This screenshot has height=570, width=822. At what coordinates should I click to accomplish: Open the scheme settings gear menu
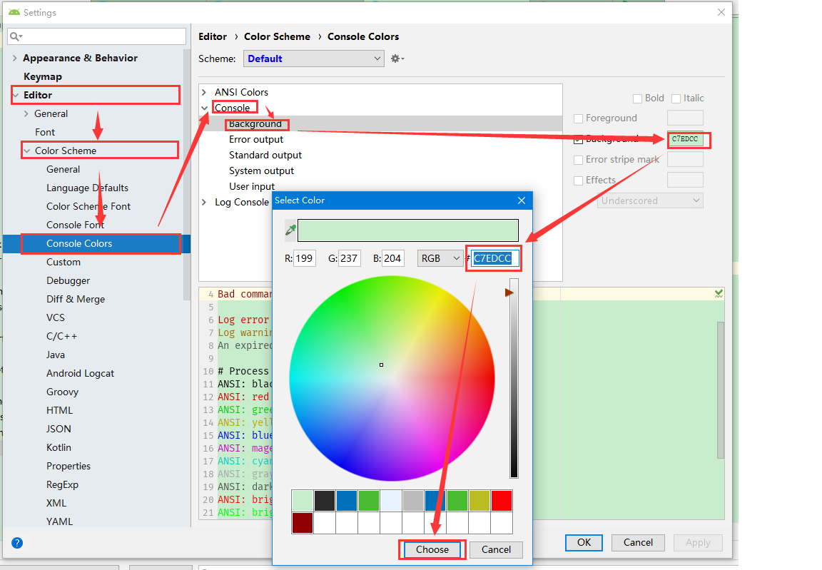click(397, 58)
